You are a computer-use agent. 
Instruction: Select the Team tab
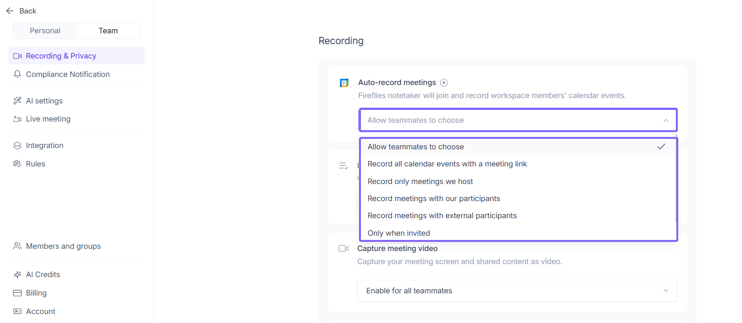[x=108, y=31]
